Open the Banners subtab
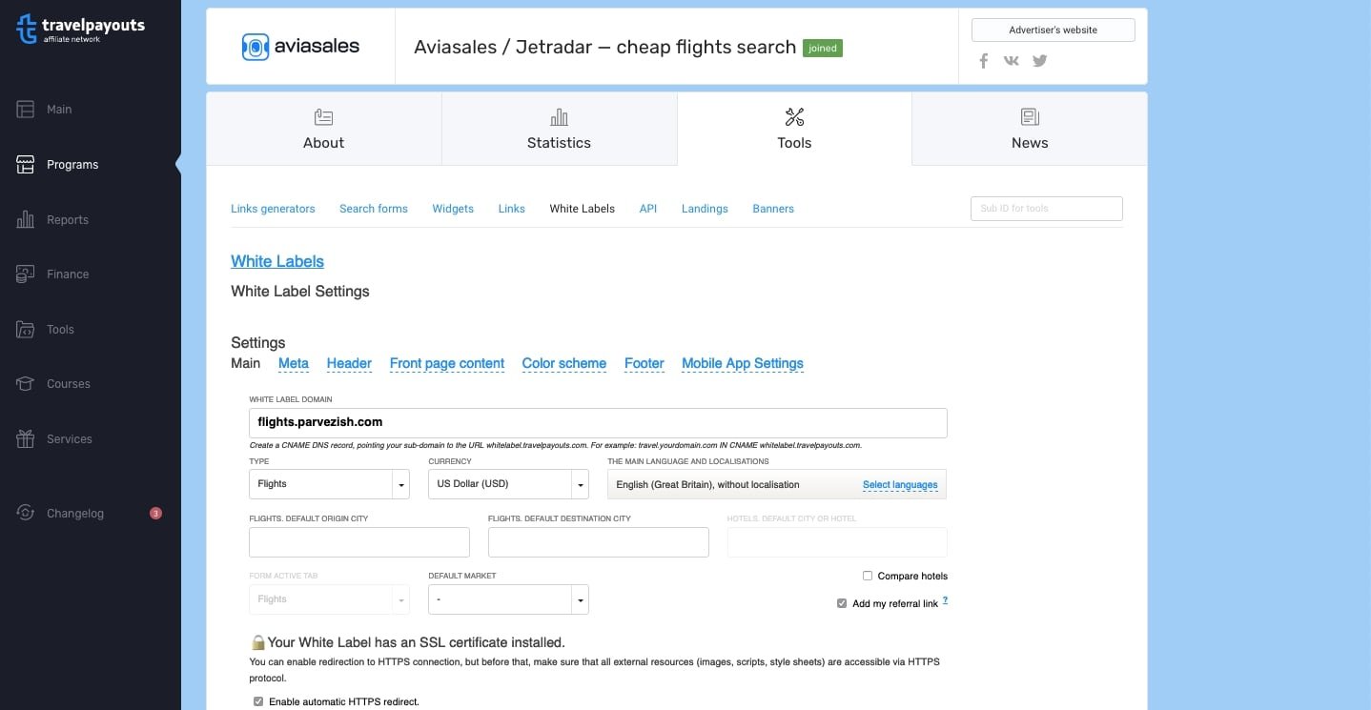The height and width of the screenshot is (710, 1371). click(773, 209)
